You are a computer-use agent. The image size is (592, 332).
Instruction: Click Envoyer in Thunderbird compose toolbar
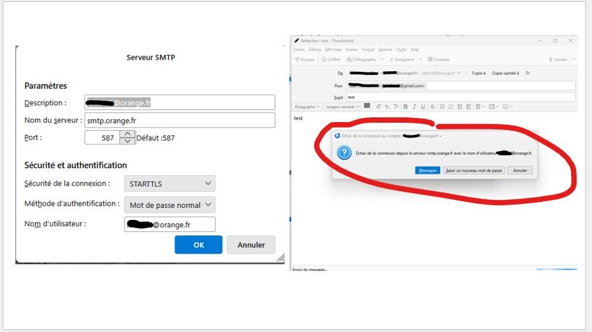pyautogui.click(x=305, y=60)
